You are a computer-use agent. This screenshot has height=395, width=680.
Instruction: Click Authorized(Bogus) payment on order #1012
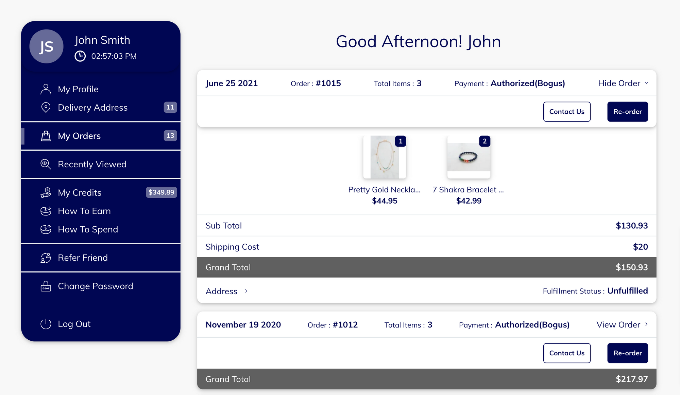click(532, 325)
